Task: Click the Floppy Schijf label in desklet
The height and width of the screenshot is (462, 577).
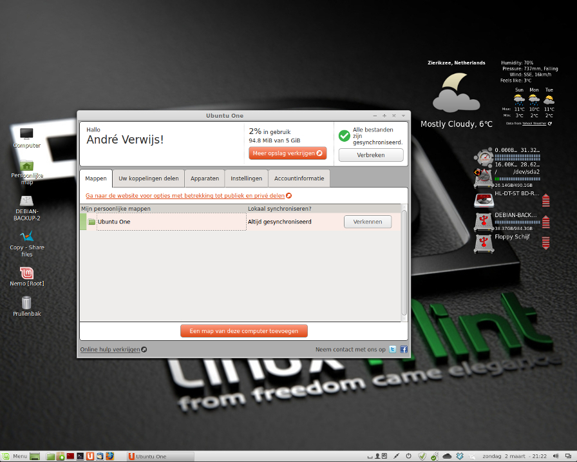Action: pyautogui.click(x=512, y=236)
